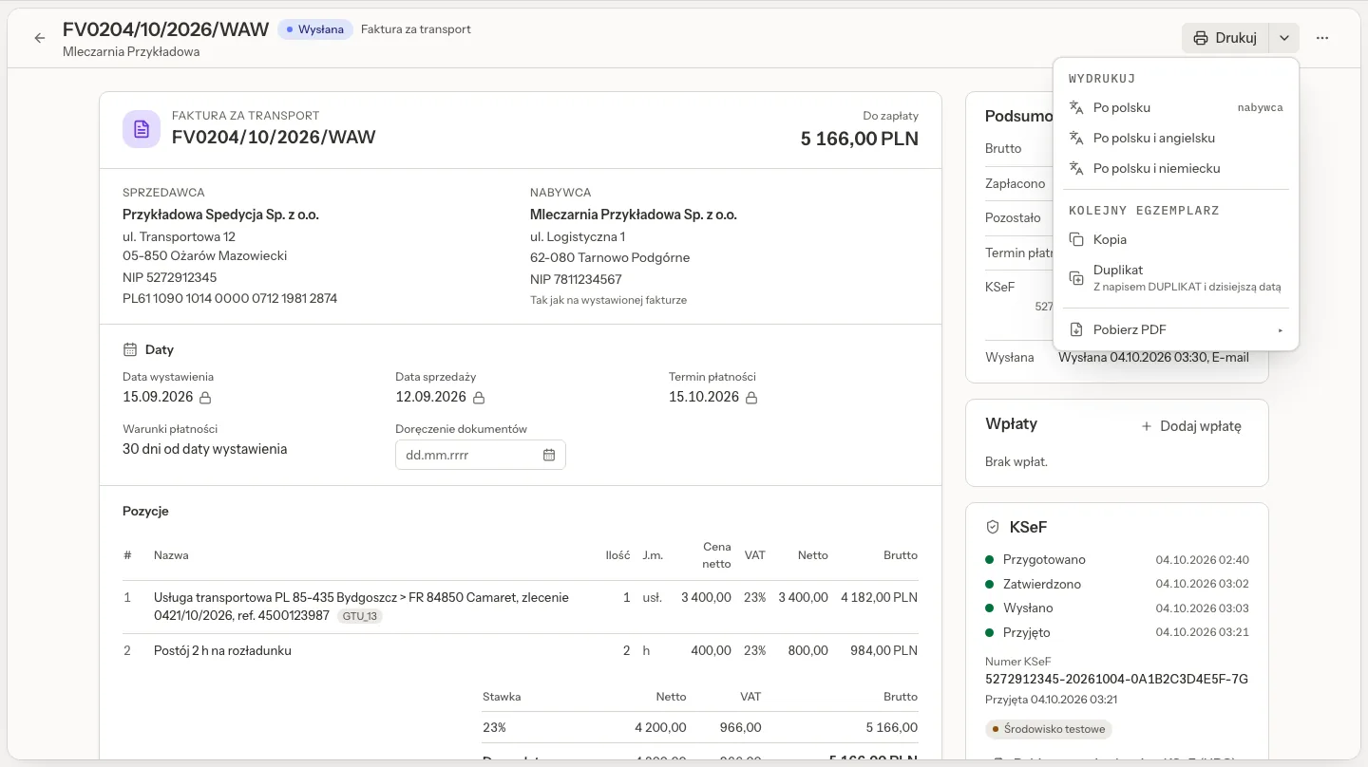
Task: Choose the "Kopia" menu entry
Action: click(x=1176, y=239)
